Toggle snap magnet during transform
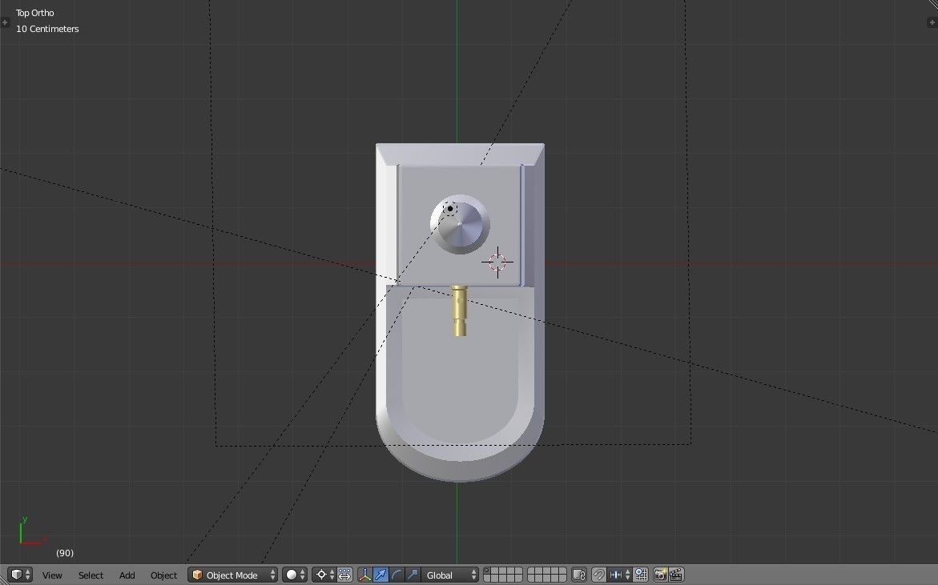This screenshot has width=938, height=585. [x=598, y=575]
